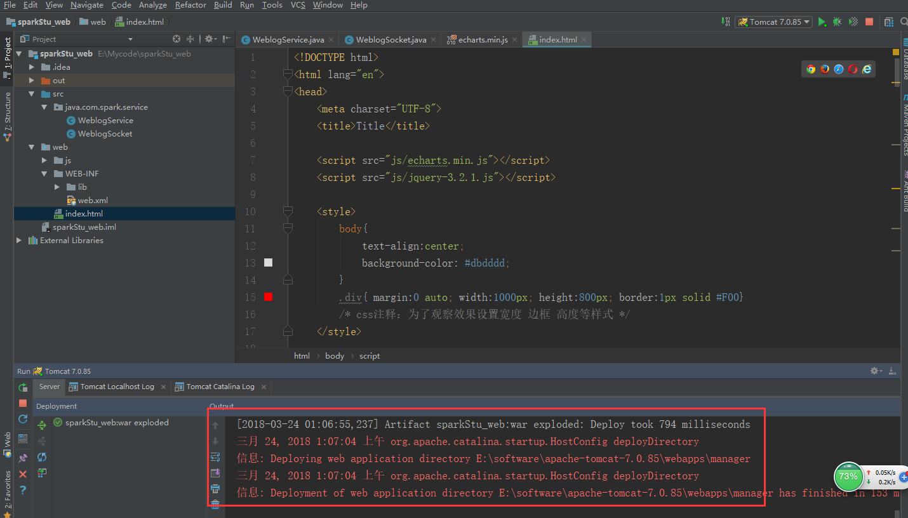Update application using the blue refresh icon
Image resolution: width=908 pixels, height=518 pixels.
click(23, 419)
